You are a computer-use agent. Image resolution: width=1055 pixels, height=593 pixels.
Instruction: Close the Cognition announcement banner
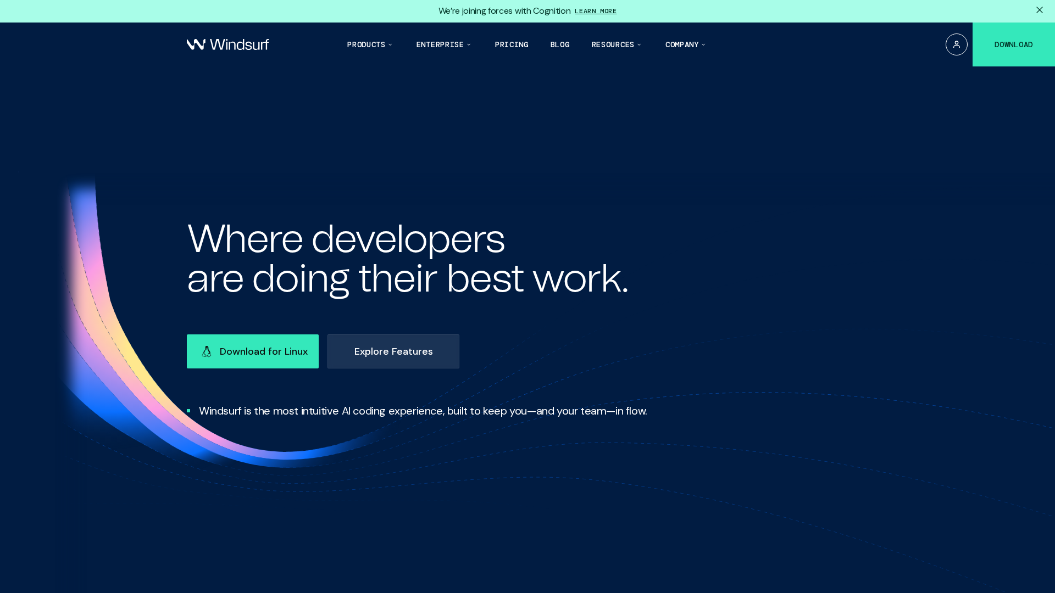pyautogui.click(x=1039, y=10)
